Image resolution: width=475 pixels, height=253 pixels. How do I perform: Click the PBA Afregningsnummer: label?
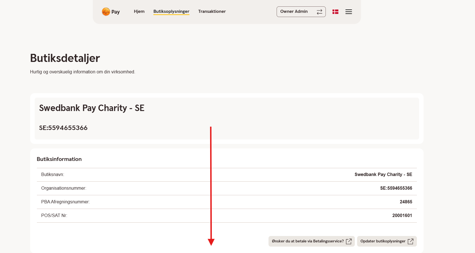pos(65,202)
